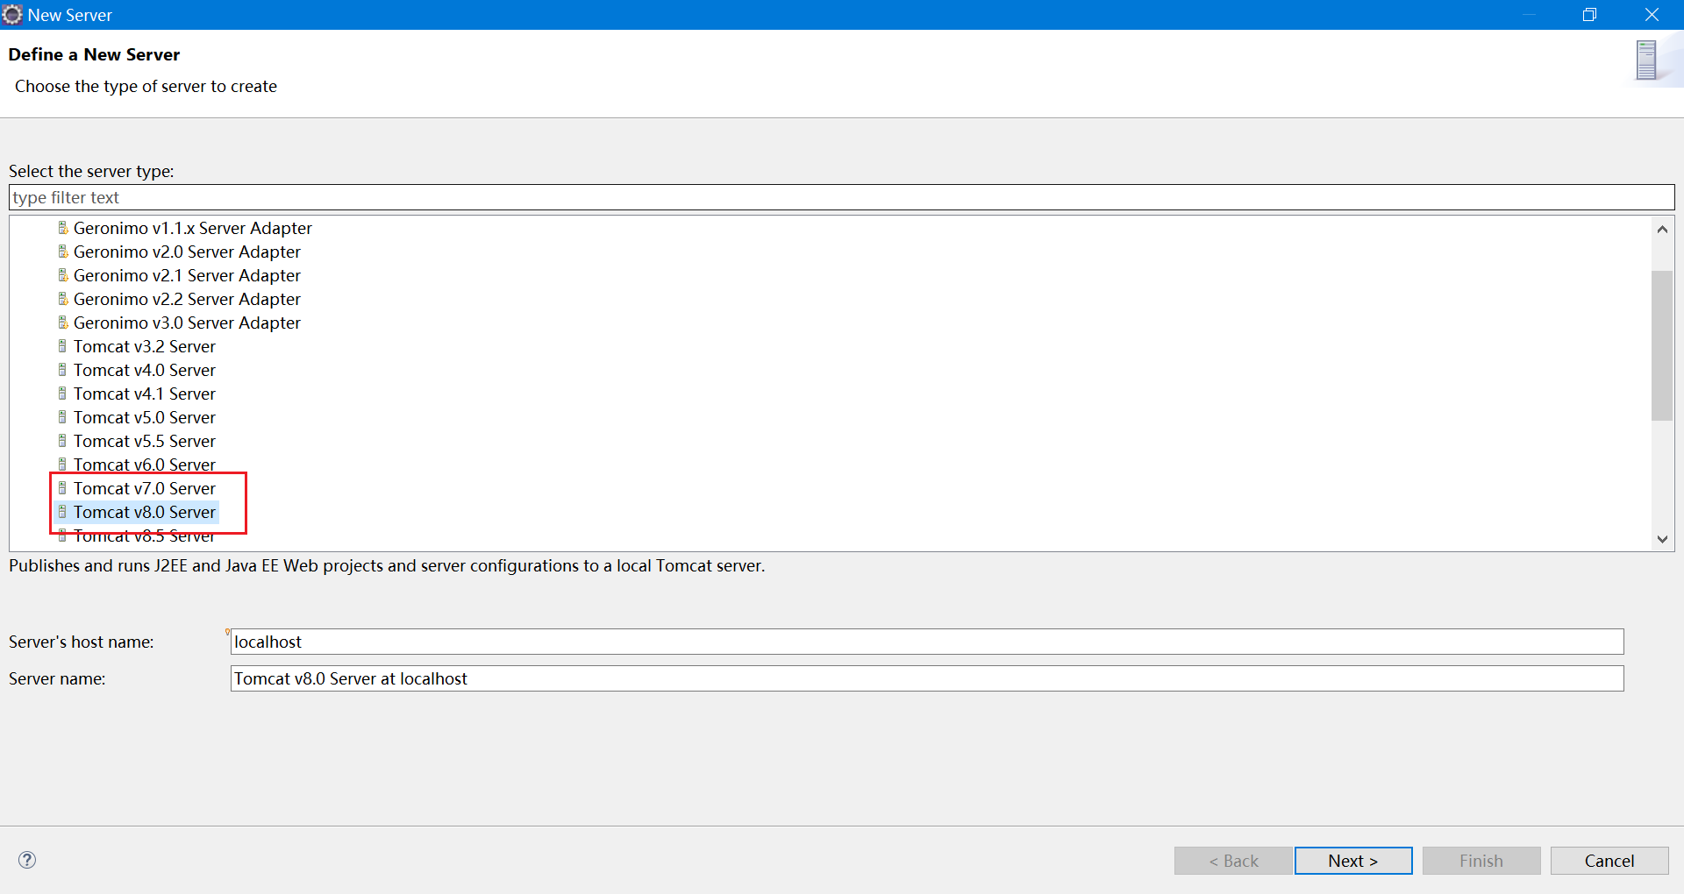Open the help question mark icon

(27, 860)
